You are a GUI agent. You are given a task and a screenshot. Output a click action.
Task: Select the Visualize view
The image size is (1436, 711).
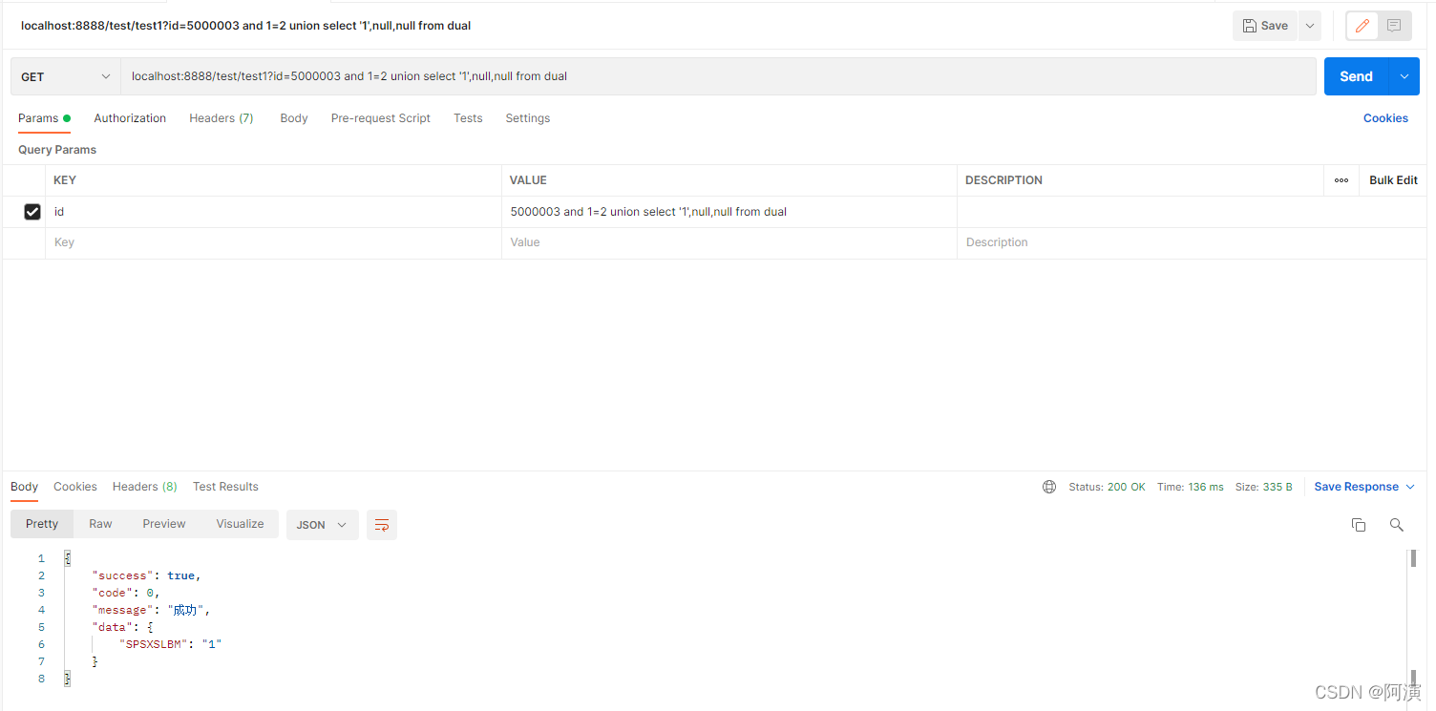coord(240,524)
